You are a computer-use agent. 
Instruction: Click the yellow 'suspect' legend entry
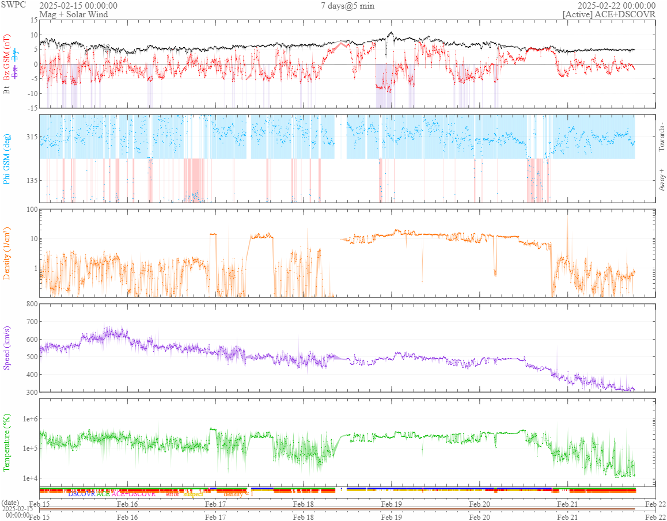pyautogui.click(x=193, y=494)
